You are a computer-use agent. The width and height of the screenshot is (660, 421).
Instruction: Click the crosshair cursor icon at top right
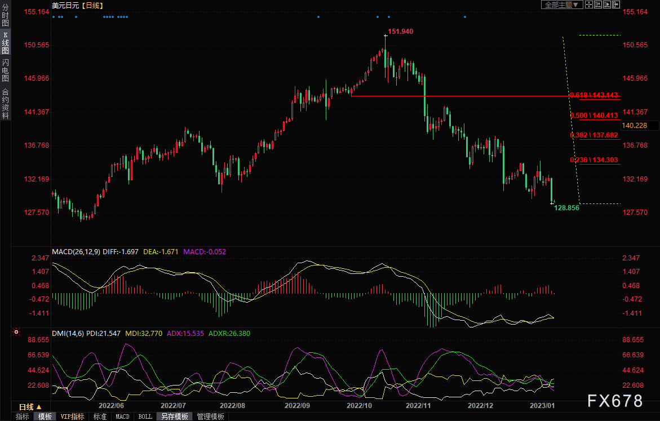click(588, 5)
